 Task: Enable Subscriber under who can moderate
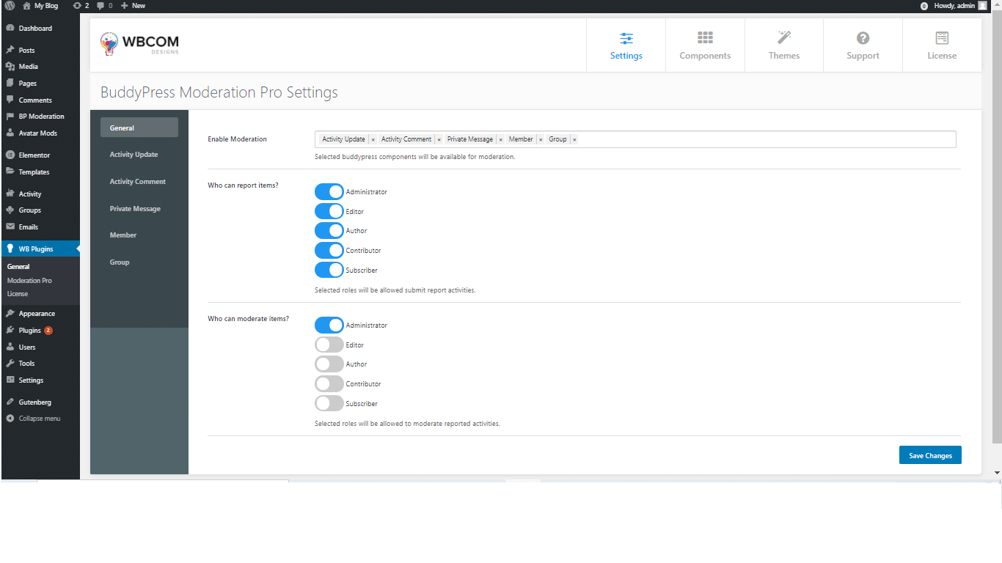click(x=329, y=403)
